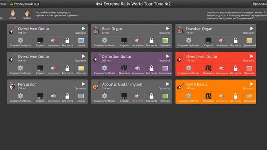Click the title 4x4 Extreme Rally World Tour Tune №2
Screen dimensions: 267x150
pos(133,4)
